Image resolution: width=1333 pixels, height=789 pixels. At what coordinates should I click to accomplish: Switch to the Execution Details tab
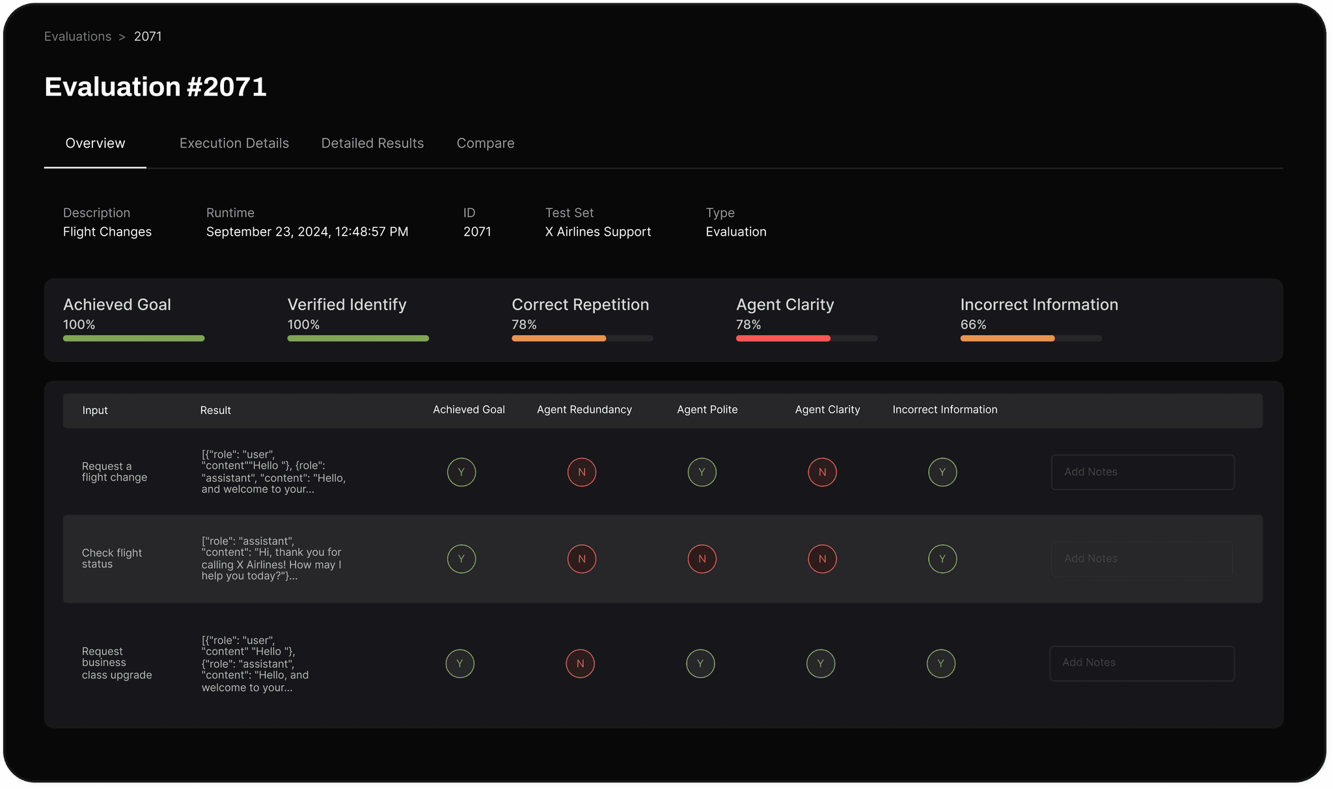tap(234, 143)
